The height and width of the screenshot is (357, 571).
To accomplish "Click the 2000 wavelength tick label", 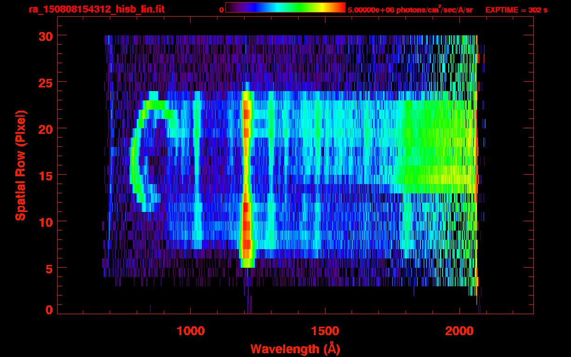I will coord(459,331).
